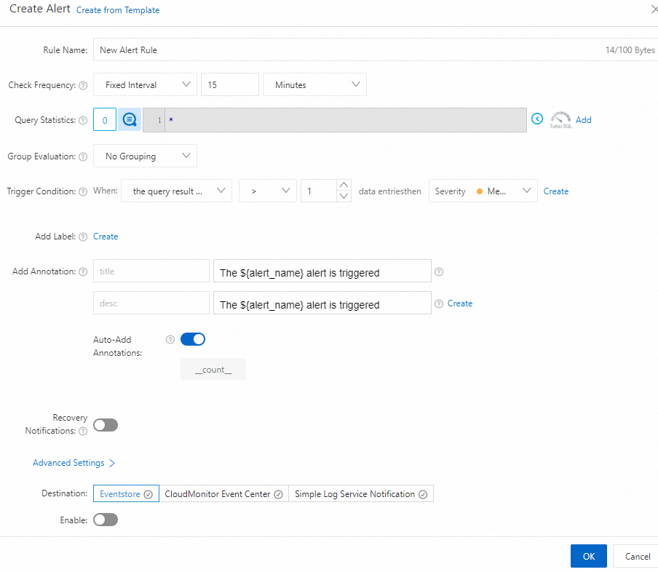Click the Recovery Notifications help icon
The image size is (658, 572).
(x=83, y=431)
